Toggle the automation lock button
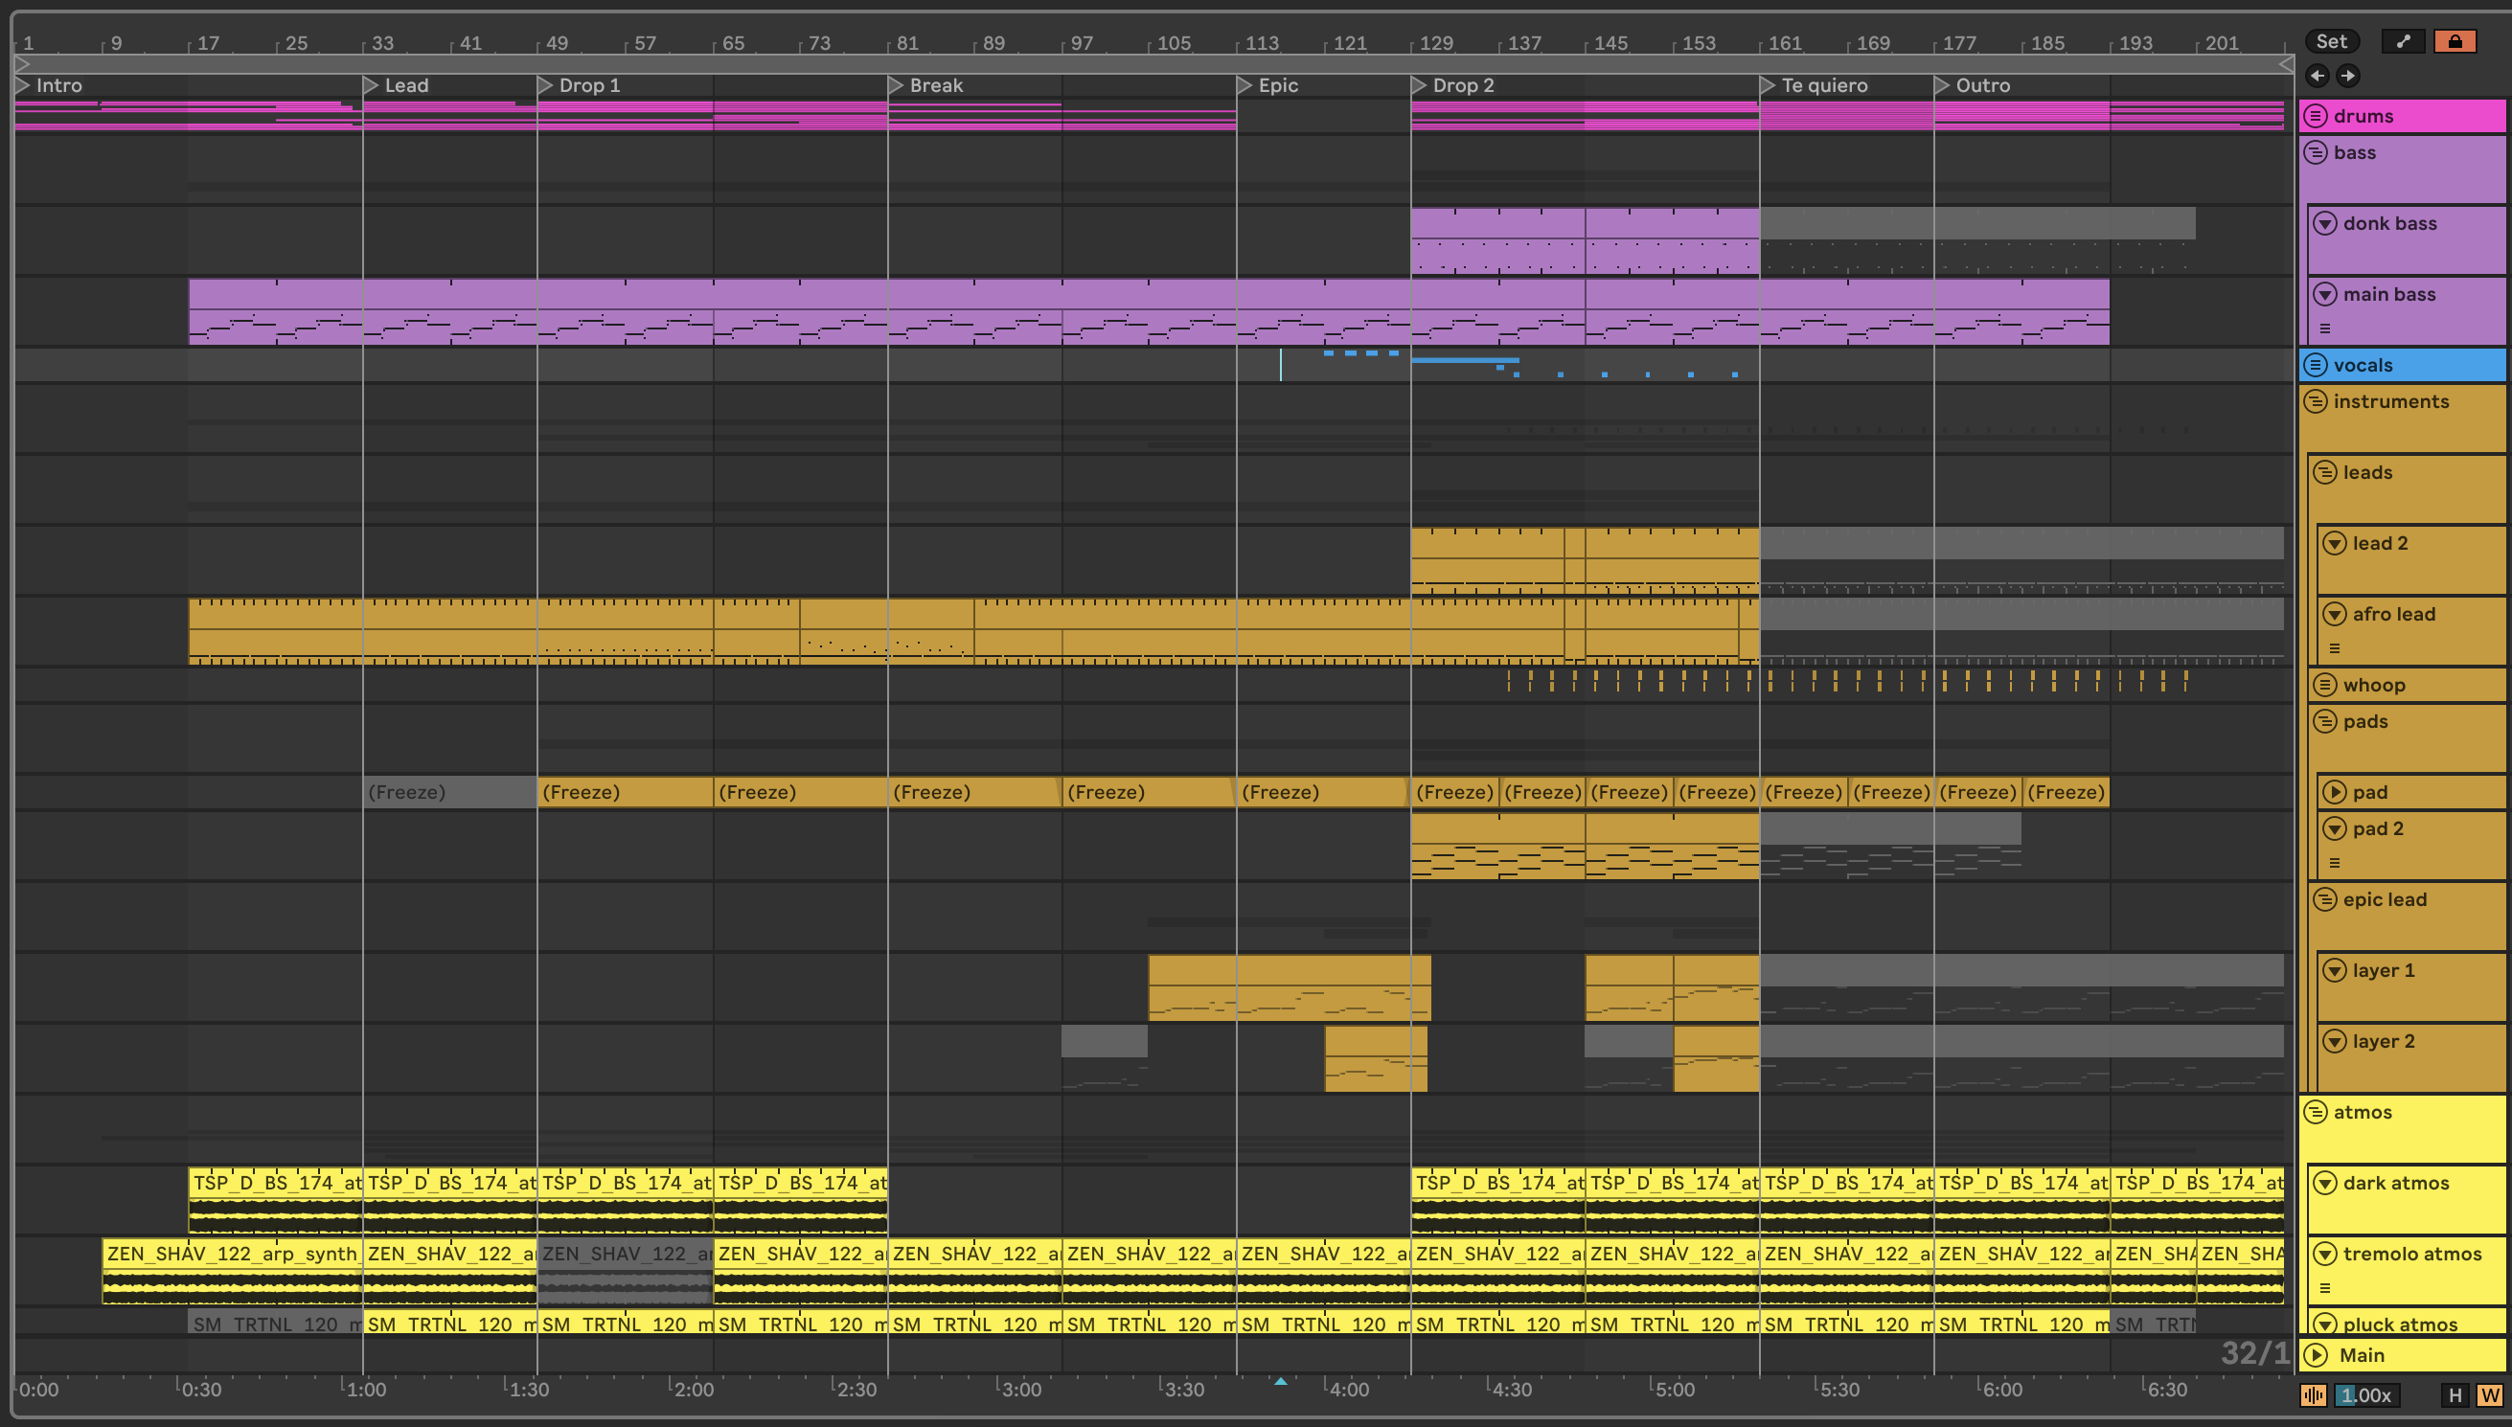 (x=2455, y=41)
